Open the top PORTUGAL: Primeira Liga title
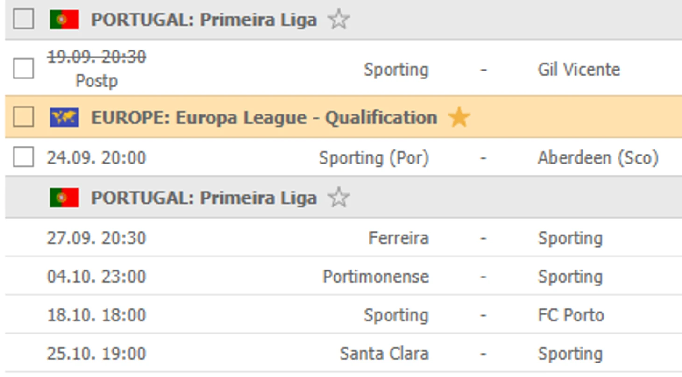682x377 pixels. [204, 20]
